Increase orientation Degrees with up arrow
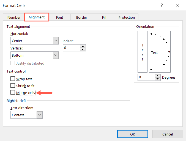This screenshot has width=186, height=141. [x=157, y=76]
